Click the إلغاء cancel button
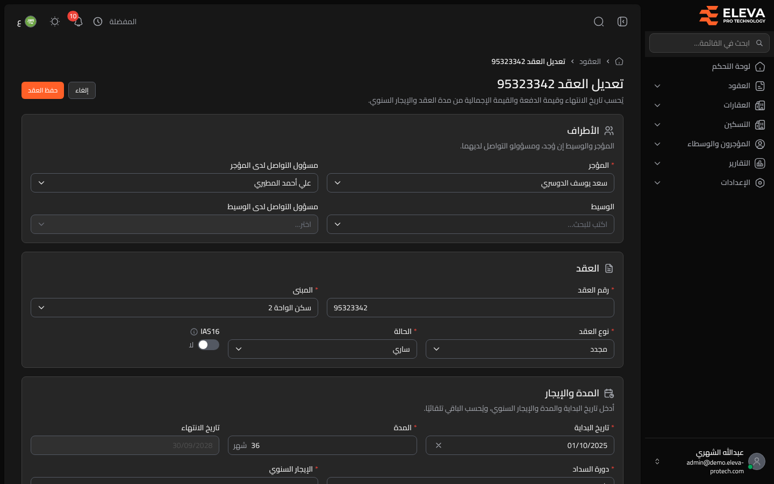 coord(82,90)
